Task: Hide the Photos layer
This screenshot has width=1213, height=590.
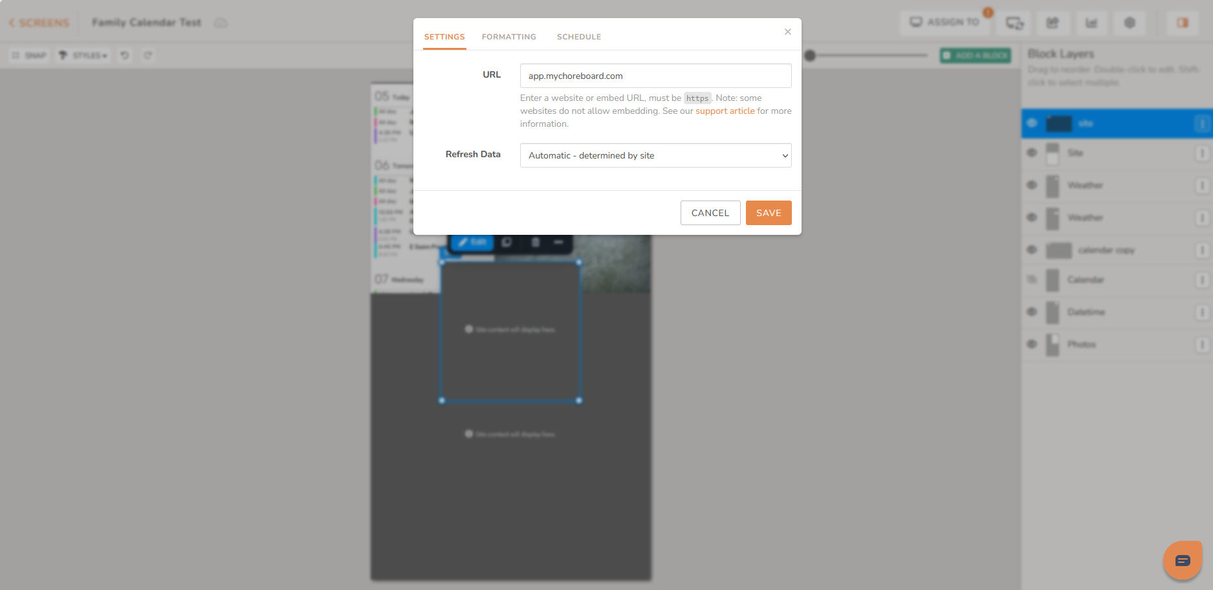Action: pos(1032,344)
